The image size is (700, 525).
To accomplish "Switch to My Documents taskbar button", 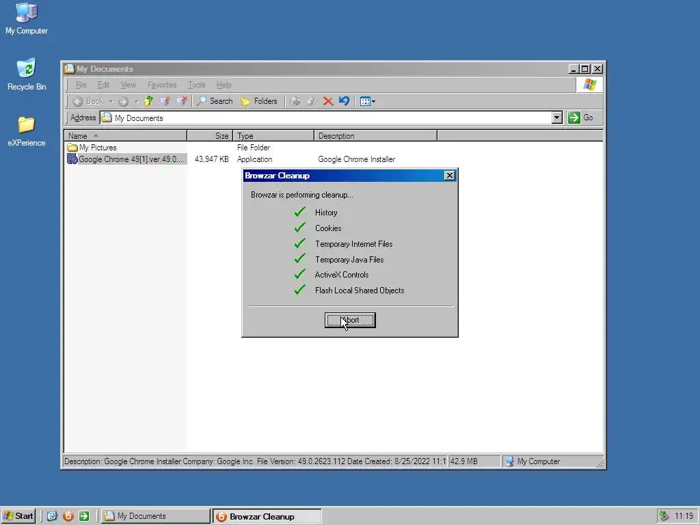I will (x=155, y=516).
